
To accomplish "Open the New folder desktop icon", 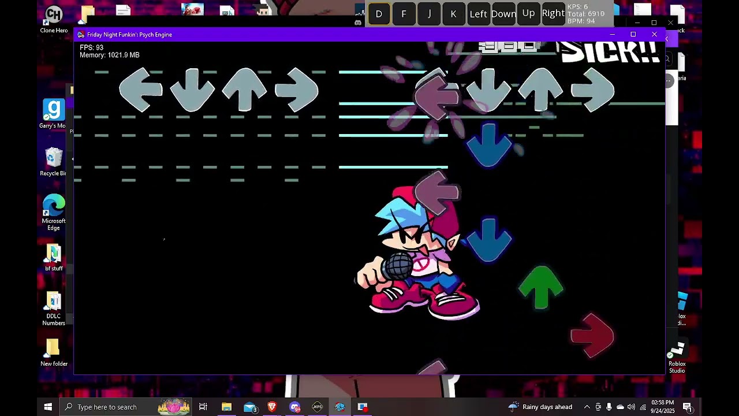I will click(x=54, y=352).
